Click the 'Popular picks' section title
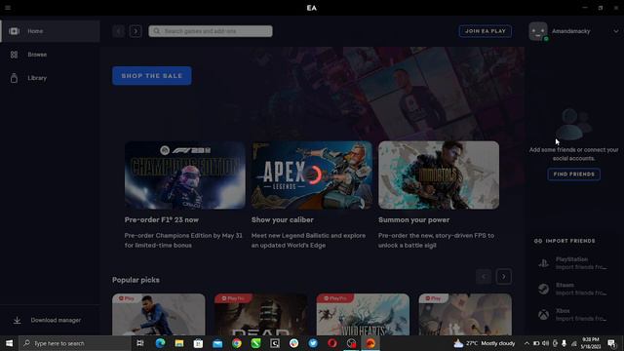This screenshot has height=351, width=624. [136, 280]
